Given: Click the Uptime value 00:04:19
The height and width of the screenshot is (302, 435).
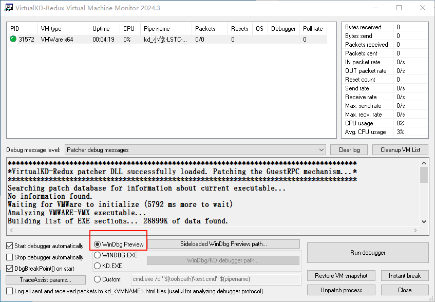Looking at the screenshot, I should [x=103, y=40].
